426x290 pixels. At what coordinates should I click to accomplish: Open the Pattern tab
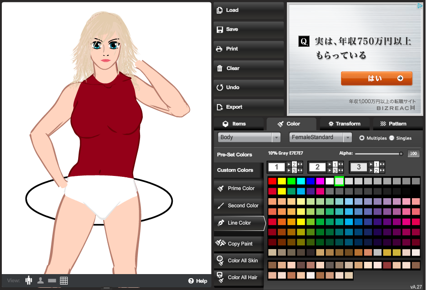pyautogui.click(x=393, y=124)
